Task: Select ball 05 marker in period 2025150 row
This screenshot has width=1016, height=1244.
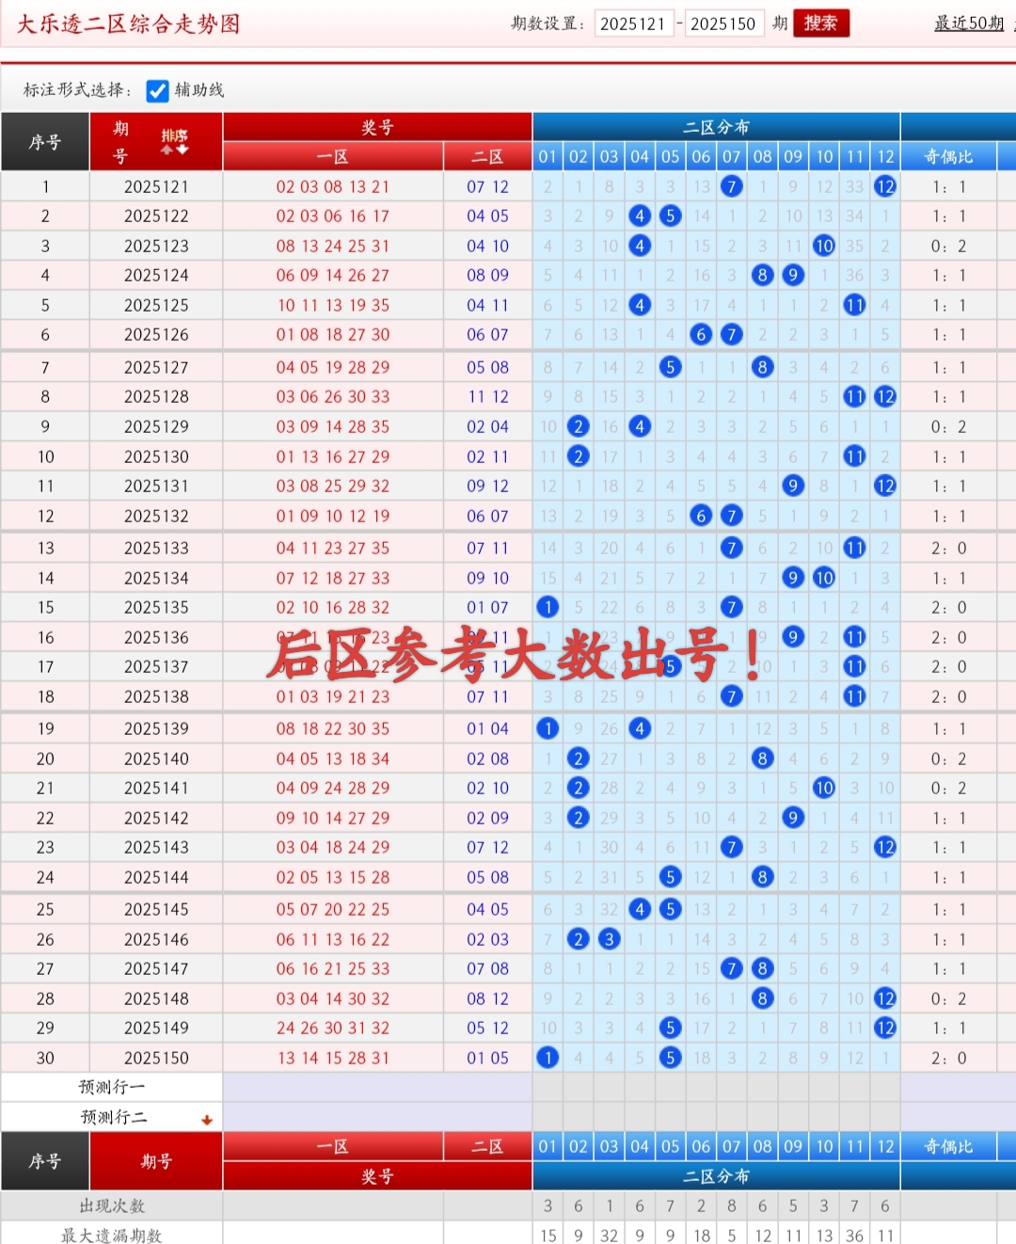Action: [670, 1058]
